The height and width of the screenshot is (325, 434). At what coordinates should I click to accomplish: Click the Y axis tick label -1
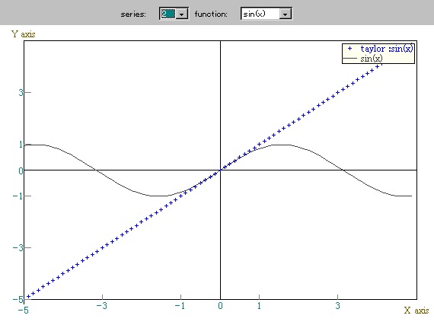click(x=18, y=196)
